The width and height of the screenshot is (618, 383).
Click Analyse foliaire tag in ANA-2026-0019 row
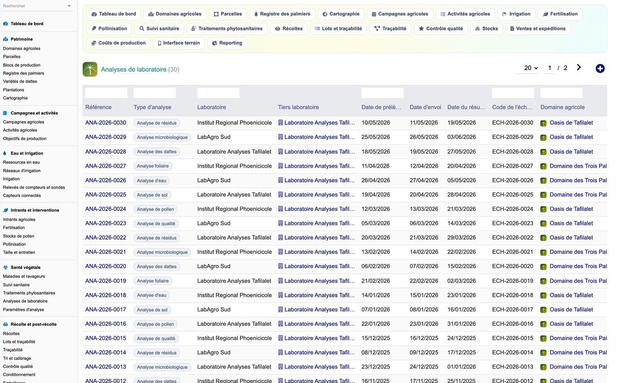coord(153,281)
